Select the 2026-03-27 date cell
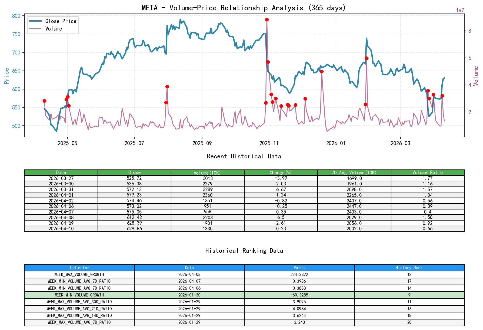The image size is (483, 330). (61, 178)
